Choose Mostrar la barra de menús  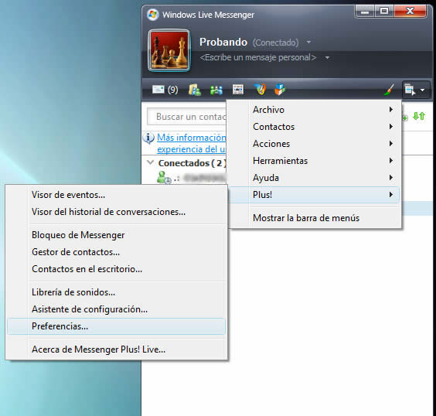pyautogui.click(x=315, y=218)
